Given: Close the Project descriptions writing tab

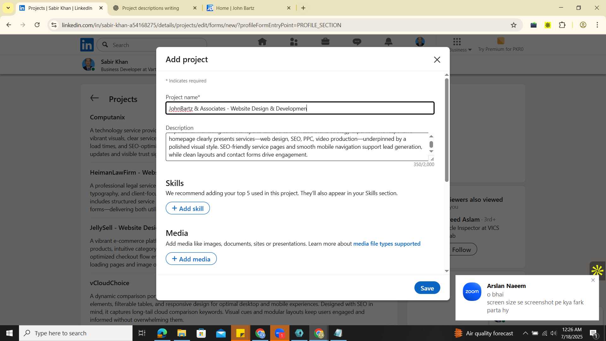Looking at the screenshot, I should tap(195, 8).
